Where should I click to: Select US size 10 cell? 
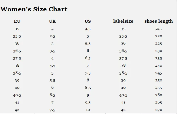pyautogui.click(x=88, y=110)
